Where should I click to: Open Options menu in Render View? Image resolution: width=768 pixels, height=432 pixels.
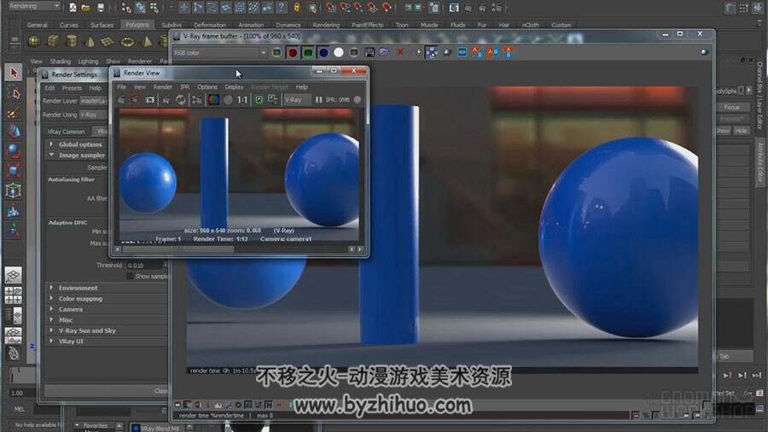tap(207, 87)
